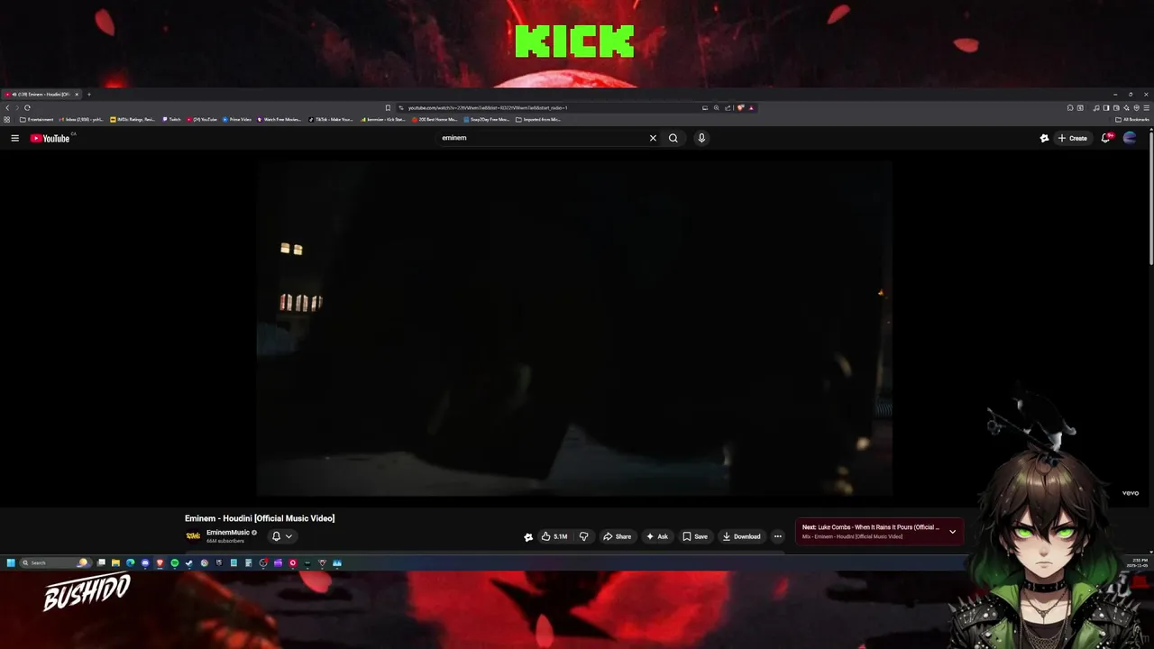This screenshot has width=1154, height=649.
Task: Click the icon left of like button
Action: 528,537
